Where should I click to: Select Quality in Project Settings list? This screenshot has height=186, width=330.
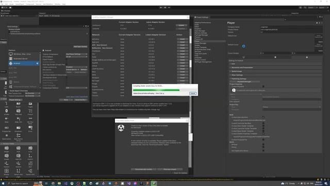(197, 45)
